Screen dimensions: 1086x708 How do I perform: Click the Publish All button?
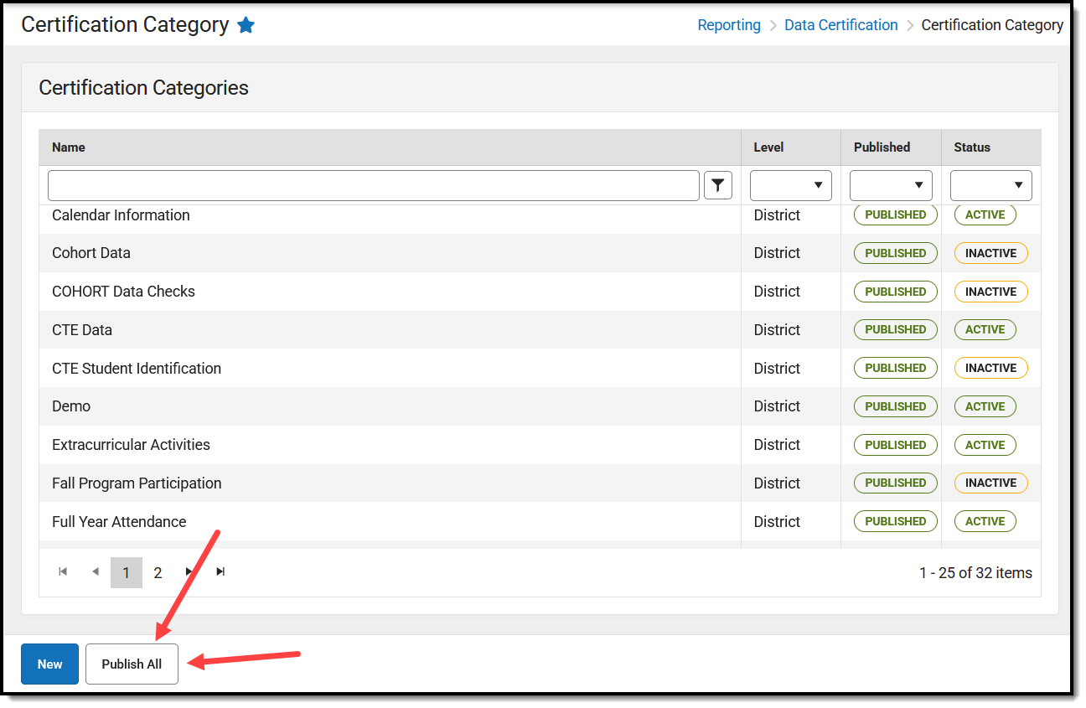pyautogui.click(x=132, y=664)
